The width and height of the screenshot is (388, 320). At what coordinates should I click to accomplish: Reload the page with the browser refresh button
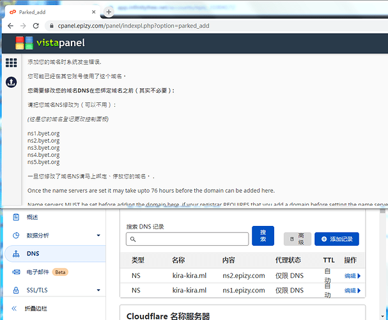coord(36,26)
